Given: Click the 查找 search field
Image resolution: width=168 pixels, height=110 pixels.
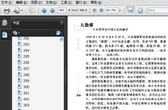Looking at the screenshot, I should (158, 10).
